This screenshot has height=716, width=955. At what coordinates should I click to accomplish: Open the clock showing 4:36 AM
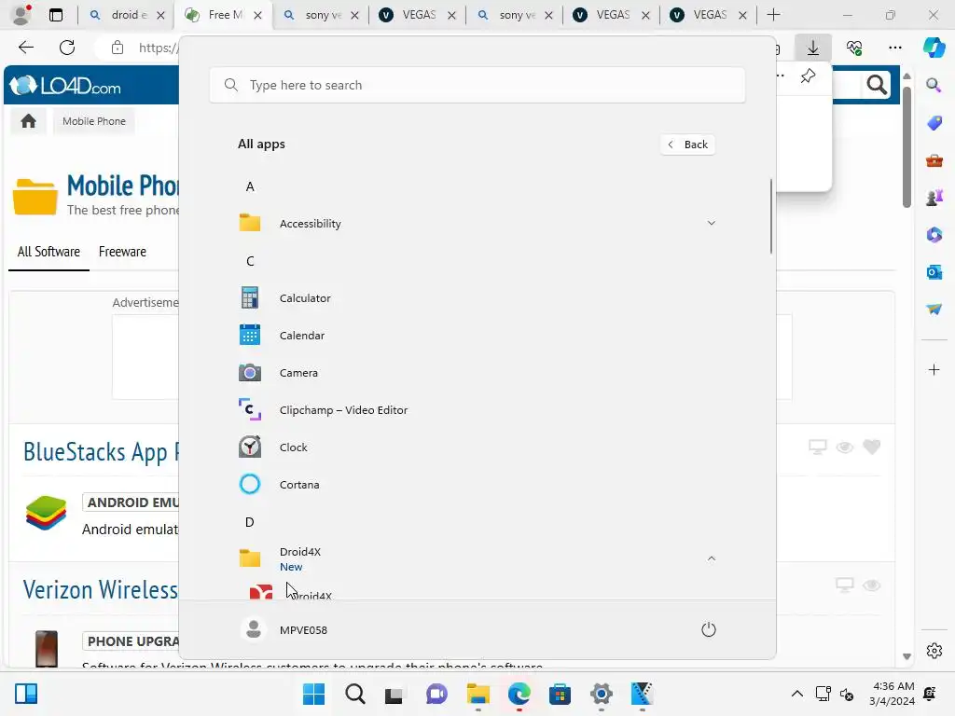(893, 694)
